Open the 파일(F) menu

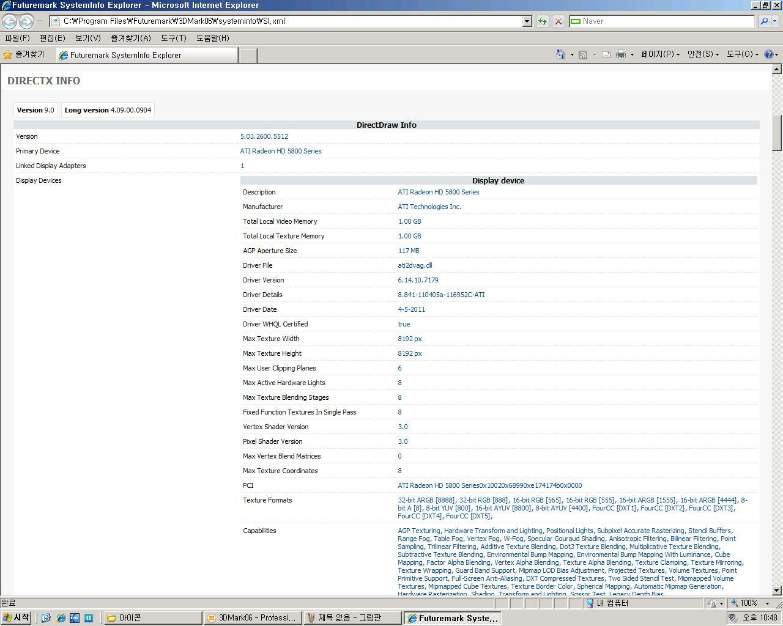pyautogui.click(x=17, y=38)
